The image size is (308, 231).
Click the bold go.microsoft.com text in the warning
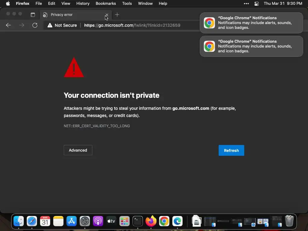click(191, 108)
